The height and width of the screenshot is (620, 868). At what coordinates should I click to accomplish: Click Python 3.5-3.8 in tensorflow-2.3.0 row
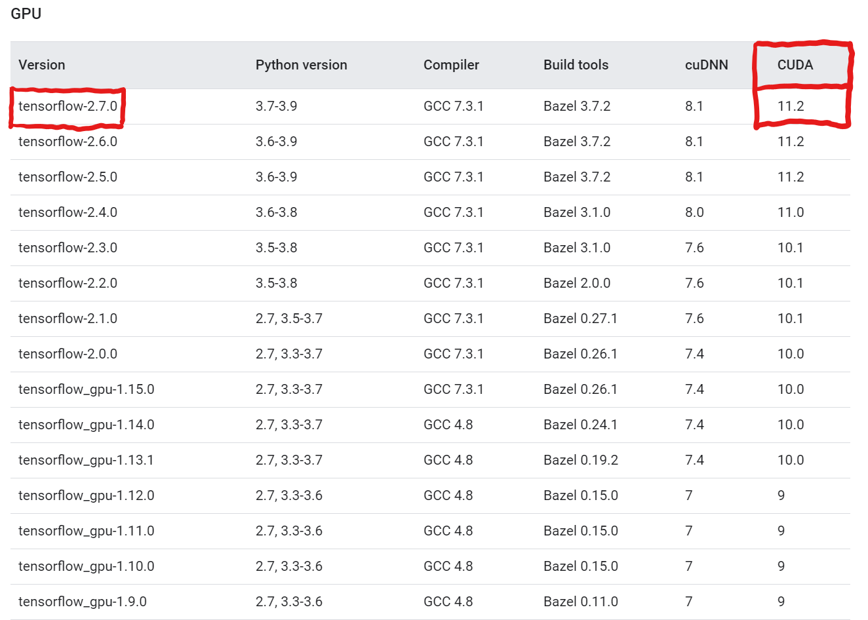[x=277, y=248]
